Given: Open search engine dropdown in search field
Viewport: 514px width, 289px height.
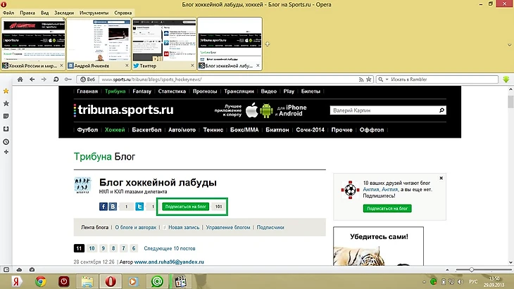Looking at the screenshot, I should [x=387, y=79].
